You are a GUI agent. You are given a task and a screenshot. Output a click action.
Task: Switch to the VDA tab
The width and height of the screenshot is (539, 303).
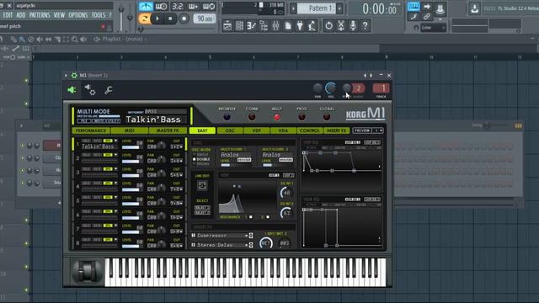click(283, 131)
